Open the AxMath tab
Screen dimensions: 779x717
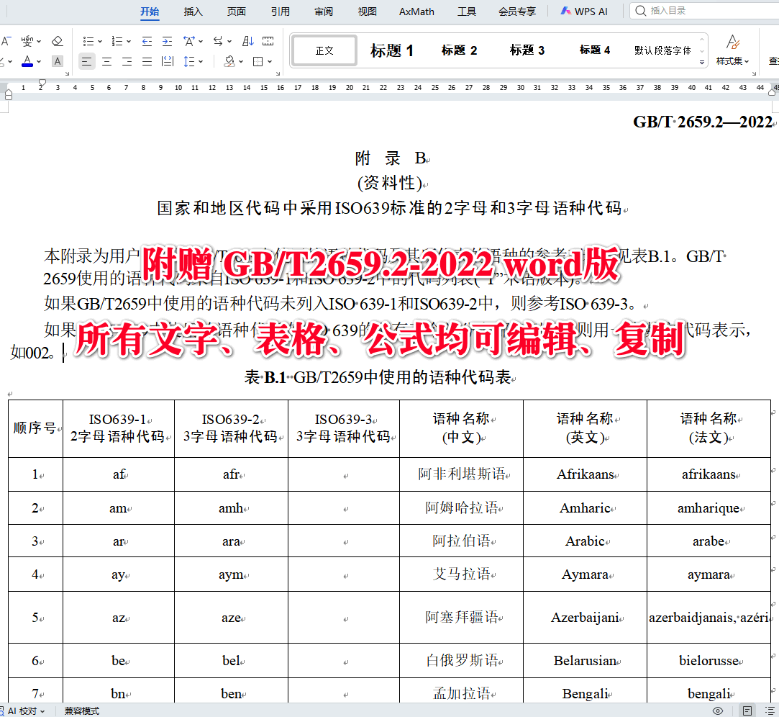pos(416,11)
